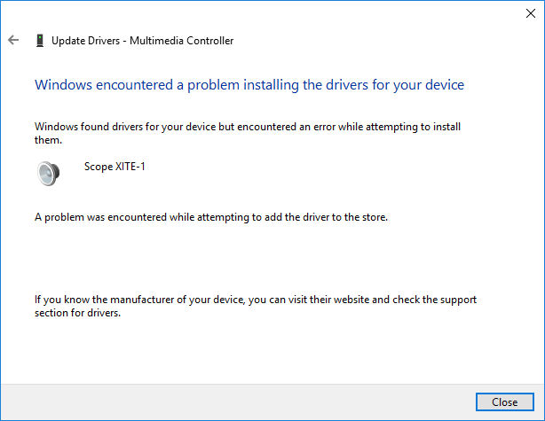
Task: Click the gray footer bar left of Close
Action: point(238,402)
